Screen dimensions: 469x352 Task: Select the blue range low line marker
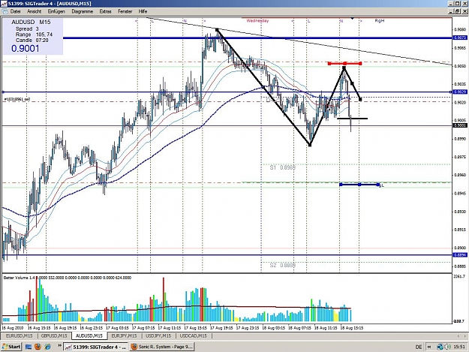coord(359,185)
